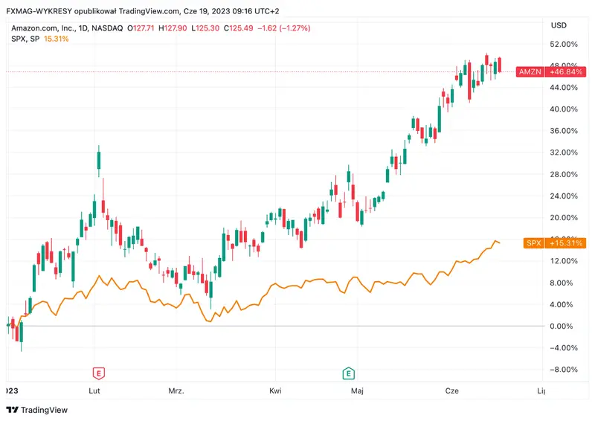Image resolution: width=595 pixels, height=421 pixels.
Task: Click the 52.00% label on price axis
Action: click(562, 45)
